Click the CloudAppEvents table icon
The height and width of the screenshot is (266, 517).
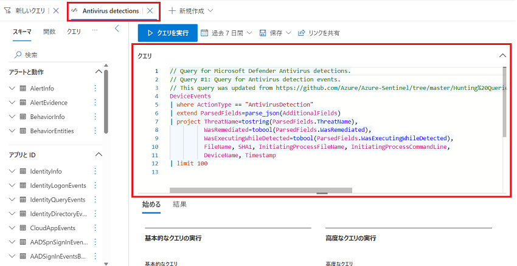coord(23,228)
